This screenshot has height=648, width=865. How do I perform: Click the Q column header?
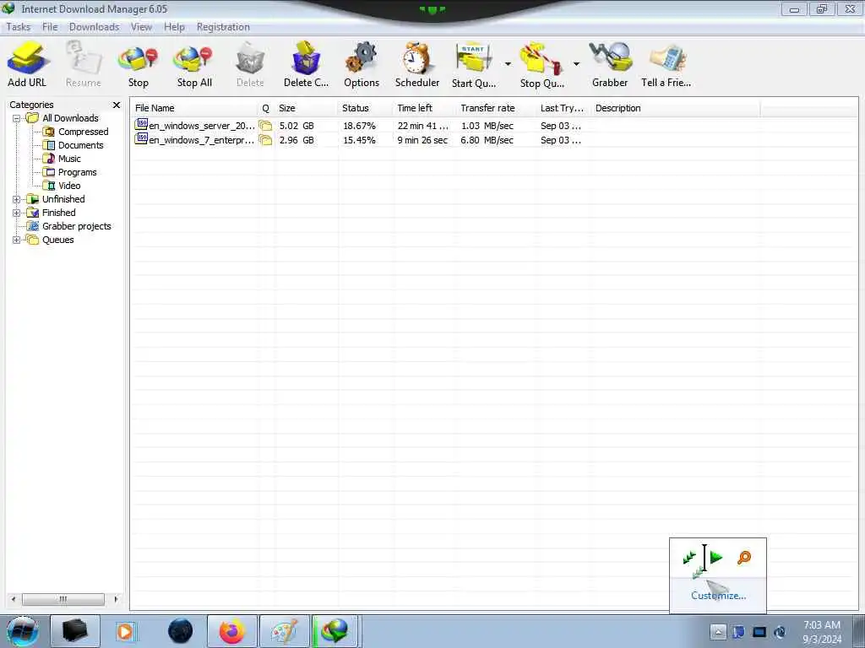pos(266,108)
